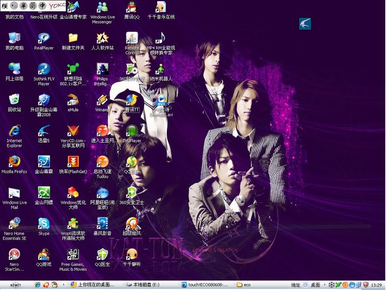Open the Tencent QQ desktop shortcut

(x=132, y=8)
